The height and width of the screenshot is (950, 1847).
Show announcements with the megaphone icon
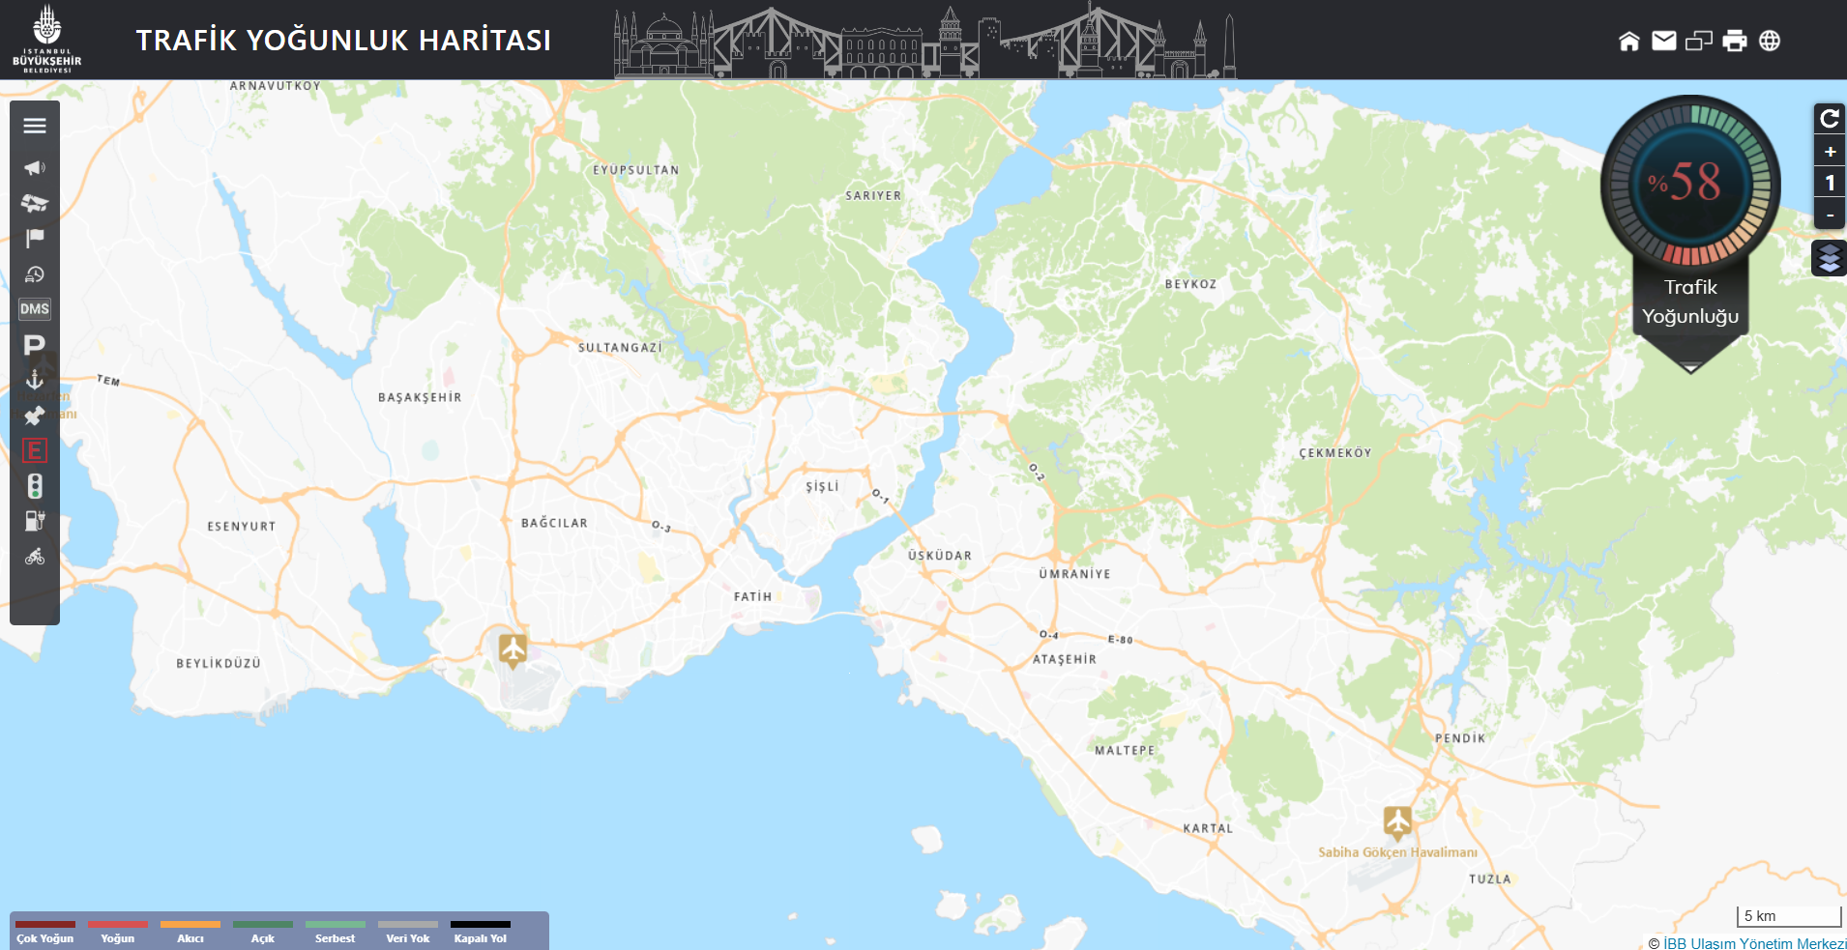pyautogui.click(x=35, y=168)
